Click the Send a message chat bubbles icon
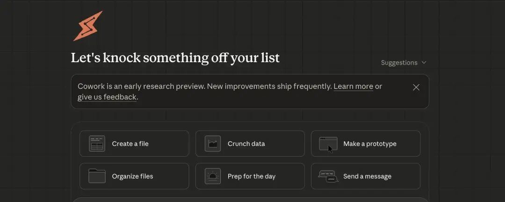 click(x=328, y=176)
